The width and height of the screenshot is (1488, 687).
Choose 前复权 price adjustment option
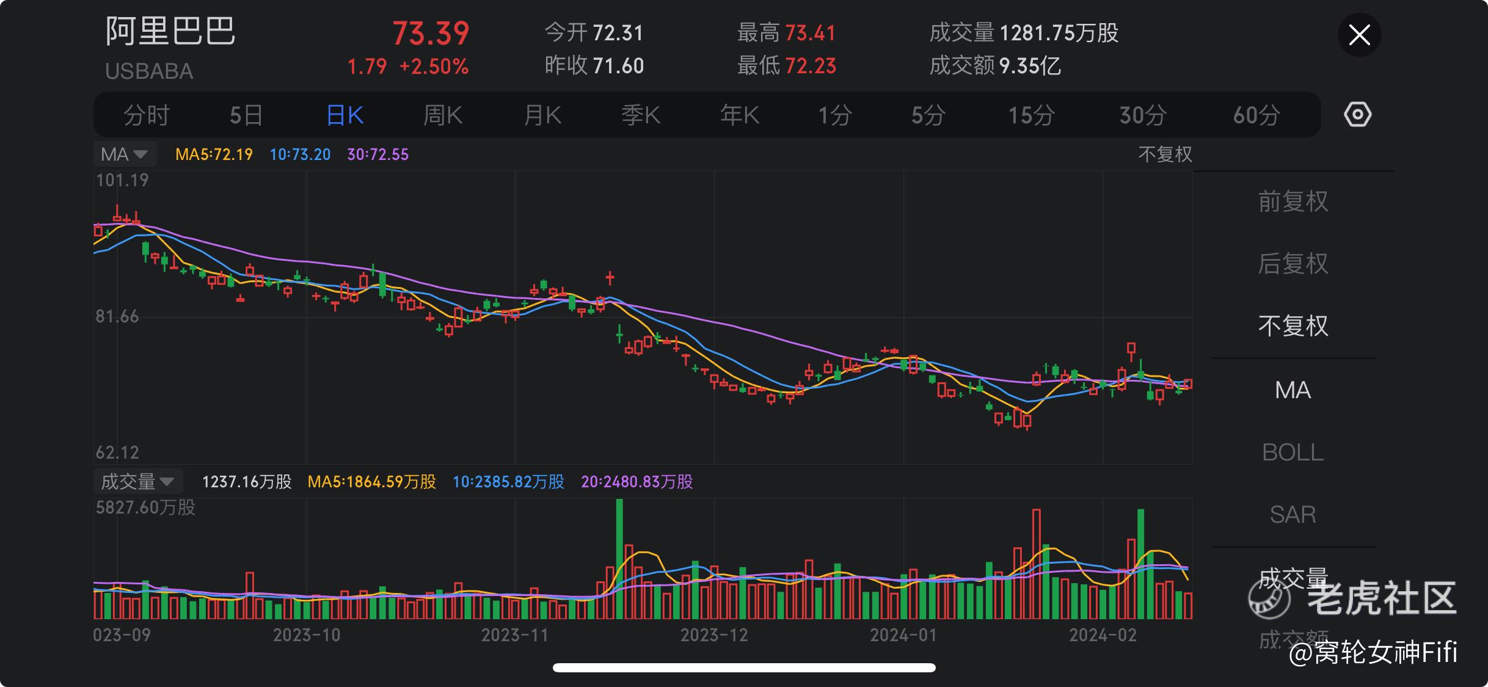1293,202
